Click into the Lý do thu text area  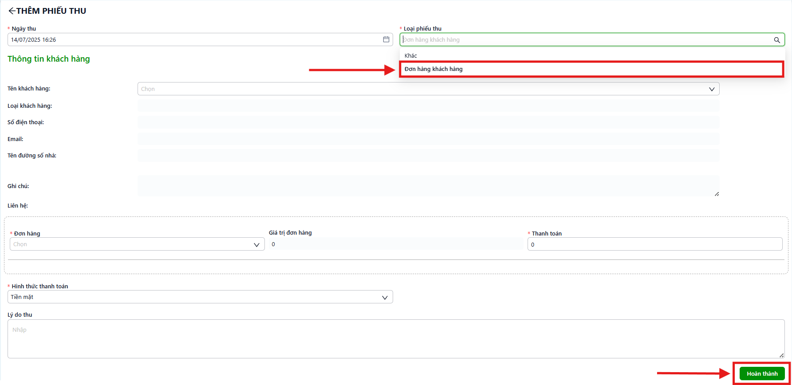point(396,339)
